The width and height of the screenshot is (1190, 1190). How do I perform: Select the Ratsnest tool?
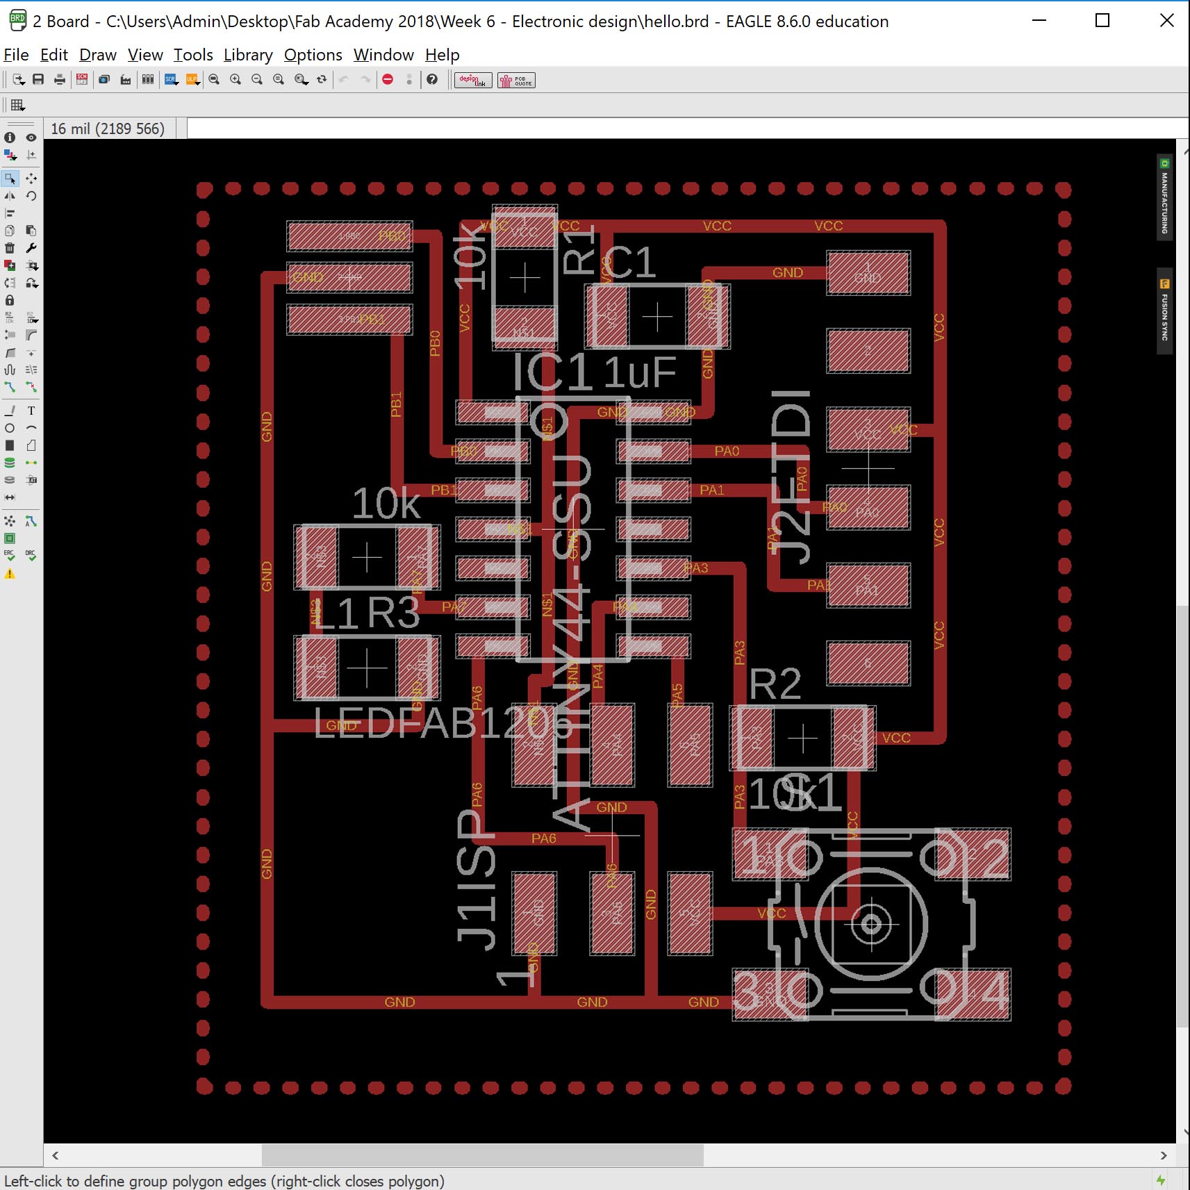[10, 520]
